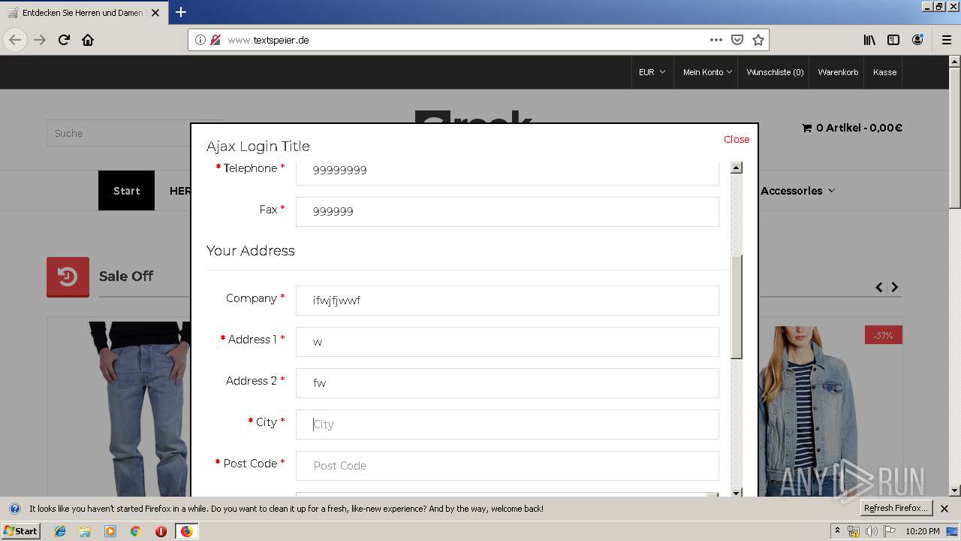Viewport: 961px width, 541px height.
Task: Click the Windows Start button
Action: [x=21, y=531]
